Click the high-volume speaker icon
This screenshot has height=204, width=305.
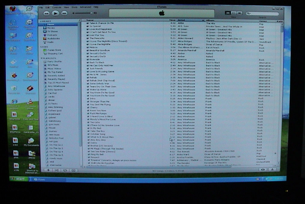click(95, 13)
